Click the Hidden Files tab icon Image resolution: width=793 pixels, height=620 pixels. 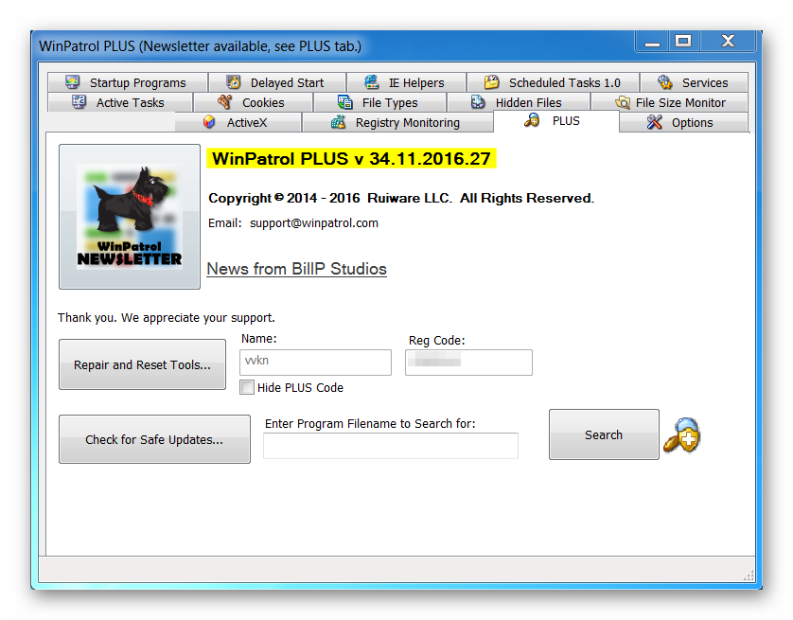tap(478, 102)
